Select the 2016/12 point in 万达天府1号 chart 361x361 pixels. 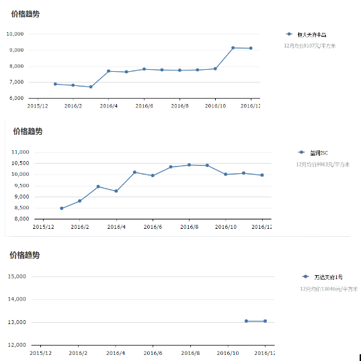pos(265,321)
